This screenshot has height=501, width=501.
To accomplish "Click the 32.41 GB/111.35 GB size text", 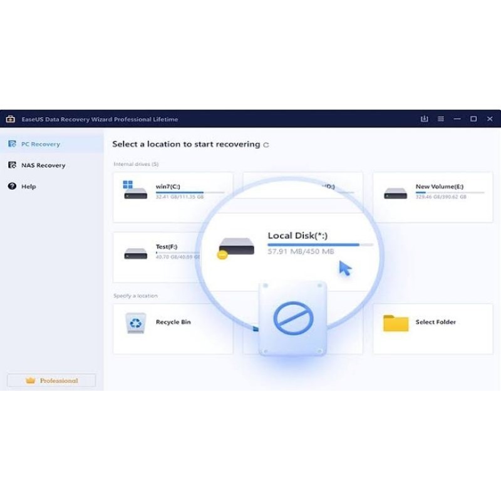I will pos(180,197).
